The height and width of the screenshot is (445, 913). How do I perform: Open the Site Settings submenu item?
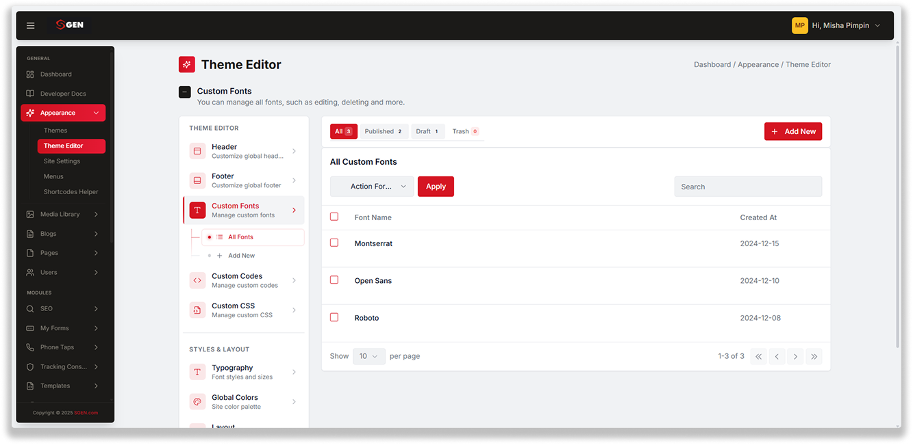point(62,161)
